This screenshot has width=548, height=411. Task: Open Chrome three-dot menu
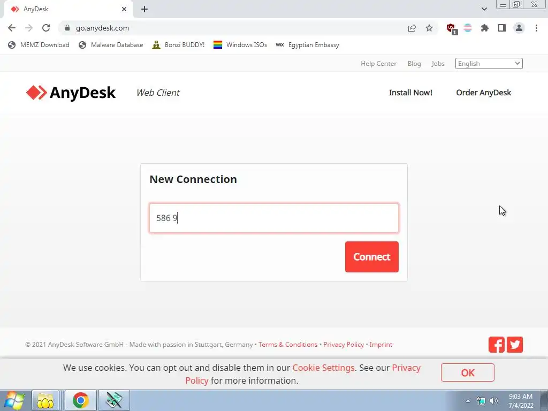[536, 28]
